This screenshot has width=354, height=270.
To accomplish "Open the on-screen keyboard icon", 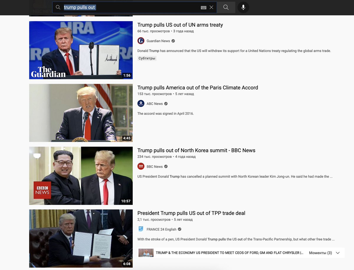I will point(204,7).
